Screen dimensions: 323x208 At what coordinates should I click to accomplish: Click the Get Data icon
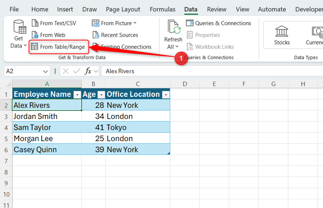[x=19, y=27]
